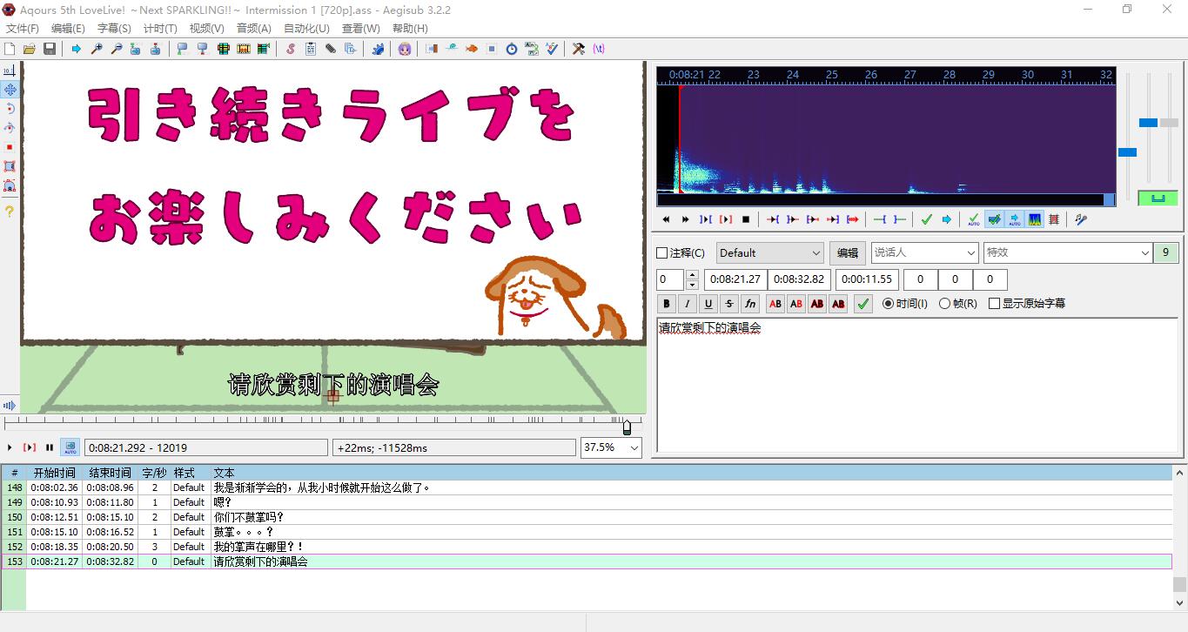This screenshot has width=1188, height=632.
Task: Commit audio timing changes with green check
Action: tap(926, 219)
